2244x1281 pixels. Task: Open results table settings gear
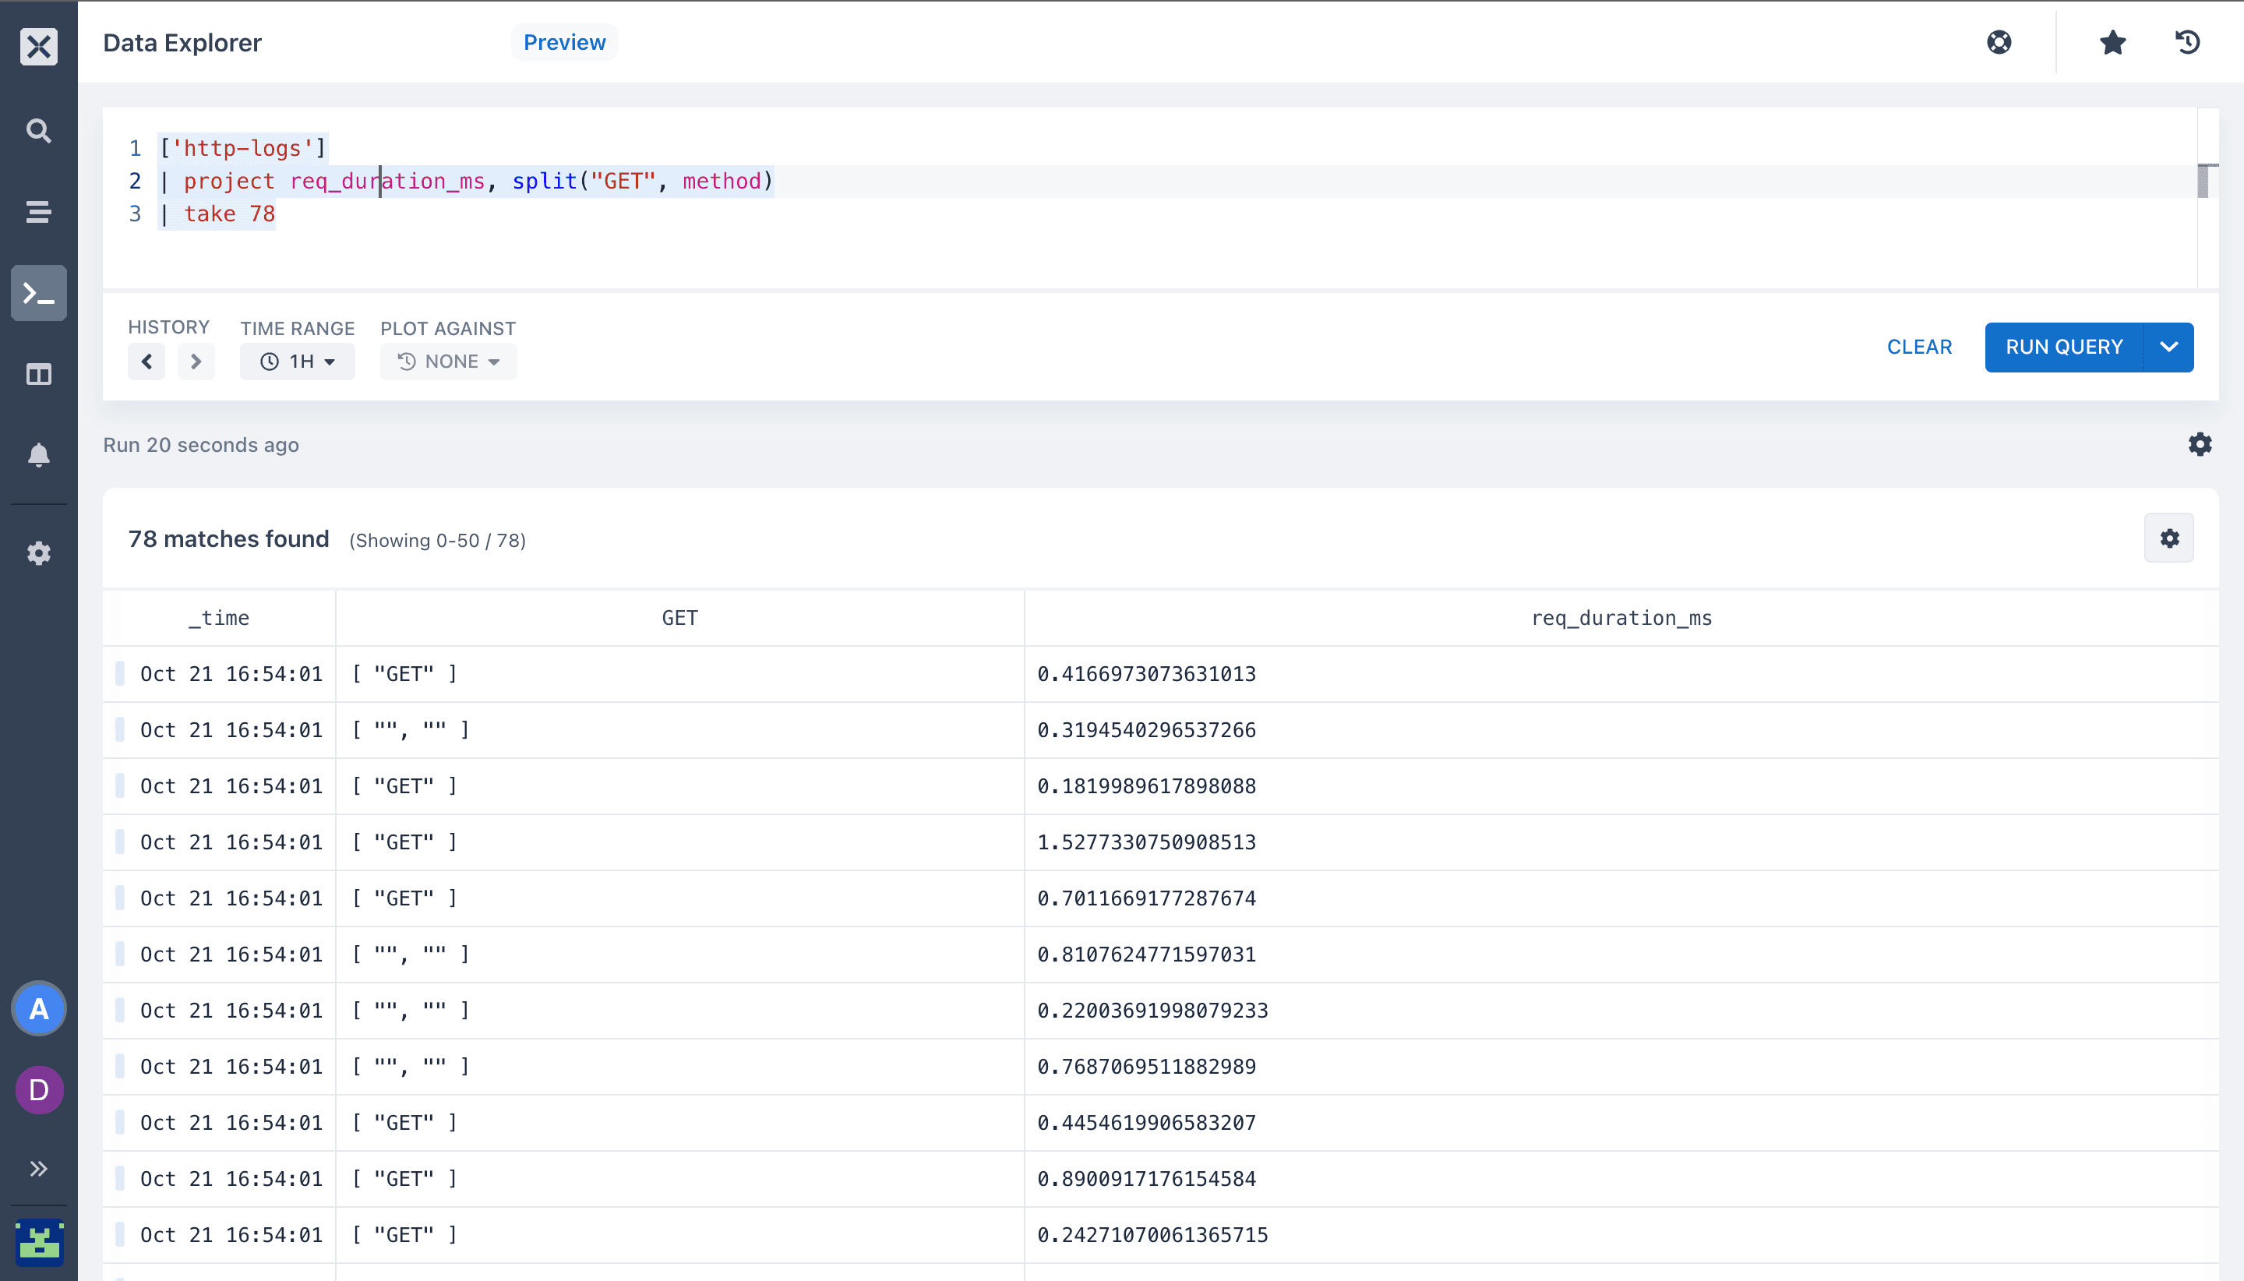2169,538
